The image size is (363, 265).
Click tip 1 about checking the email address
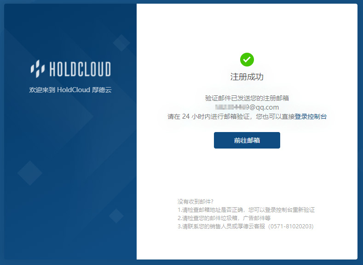pyautogui.click(x=246, y=210)
